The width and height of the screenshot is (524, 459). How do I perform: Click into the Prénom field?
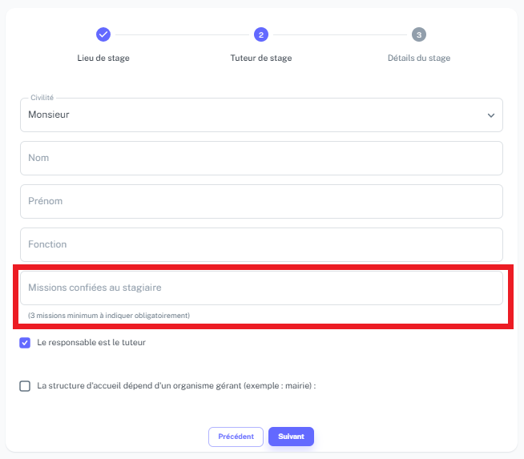[261, 201]
